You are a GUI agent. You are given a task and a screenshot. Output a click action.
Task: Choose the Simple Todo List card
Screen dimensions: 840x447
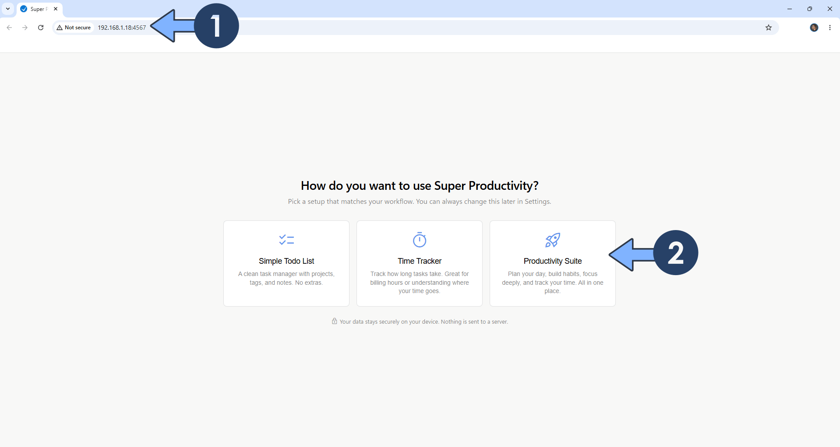(286, 263)
